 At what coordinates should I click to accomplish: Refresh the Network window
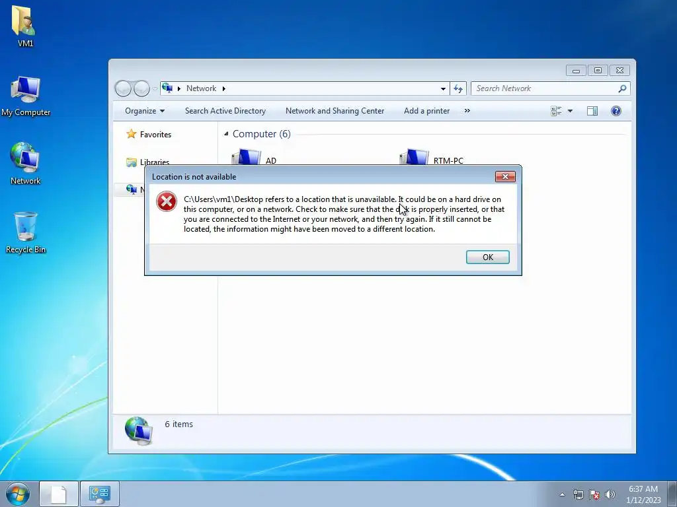coord(458,88)
